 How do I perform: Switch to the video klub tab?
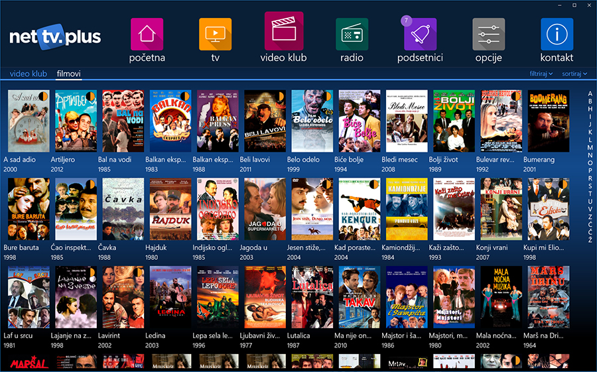click(28, 74)
